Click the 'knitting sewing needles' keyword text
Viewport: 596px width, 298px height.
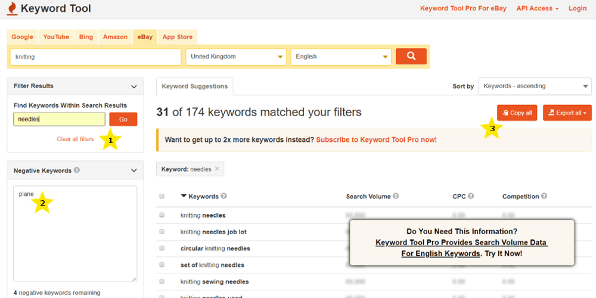tap(215, 282)
